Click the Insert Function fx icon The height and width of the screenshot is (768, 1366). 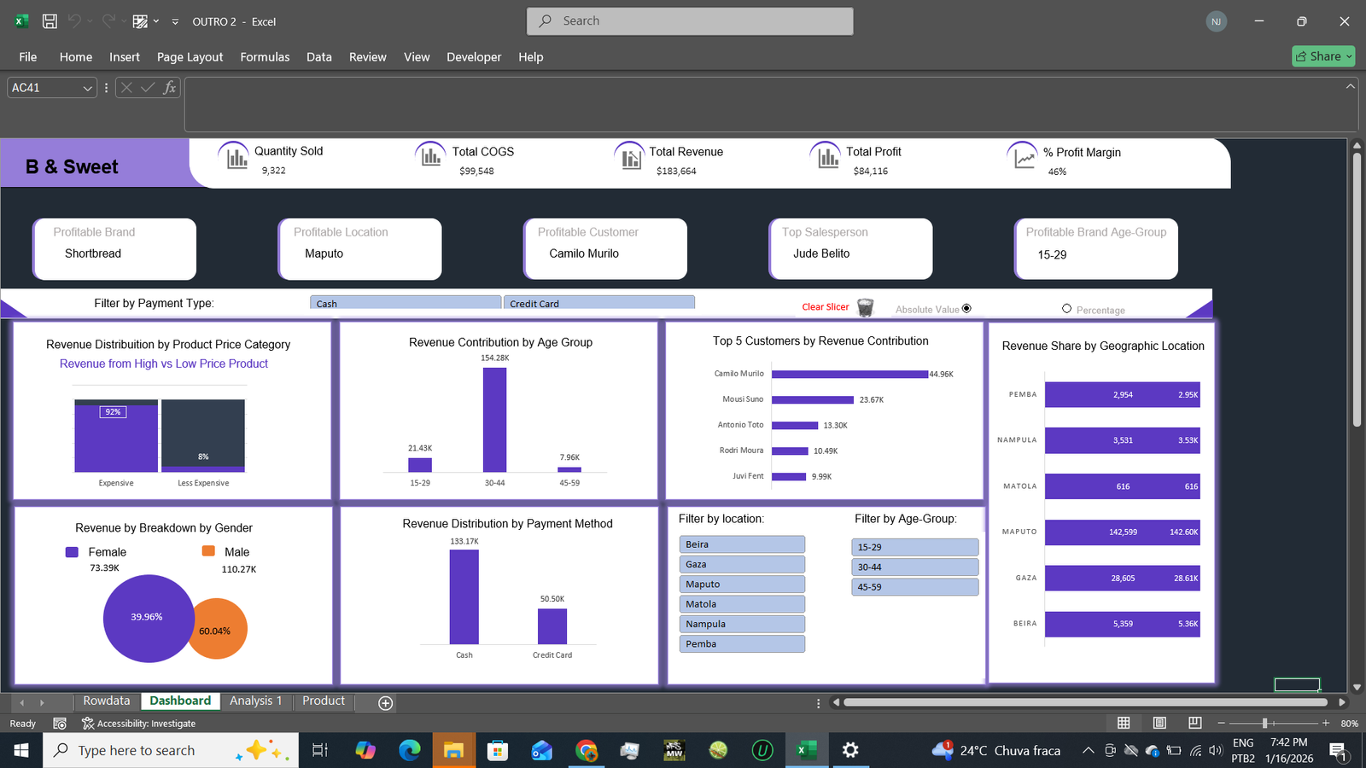(169, 87)
